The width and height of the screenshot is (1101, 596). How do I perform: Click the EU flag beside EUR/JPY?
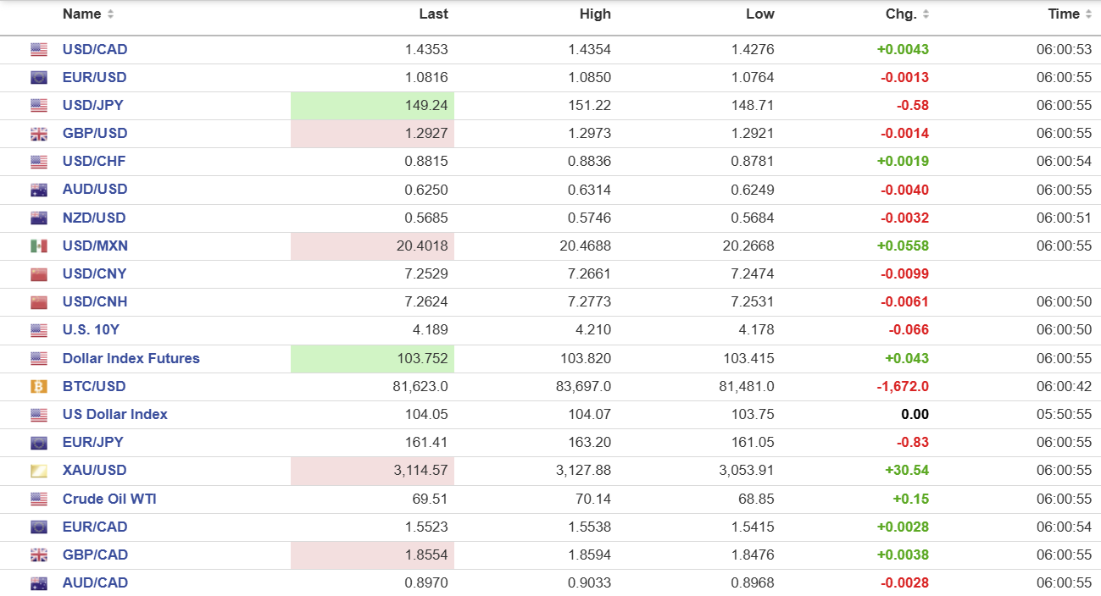click(39, 443)
